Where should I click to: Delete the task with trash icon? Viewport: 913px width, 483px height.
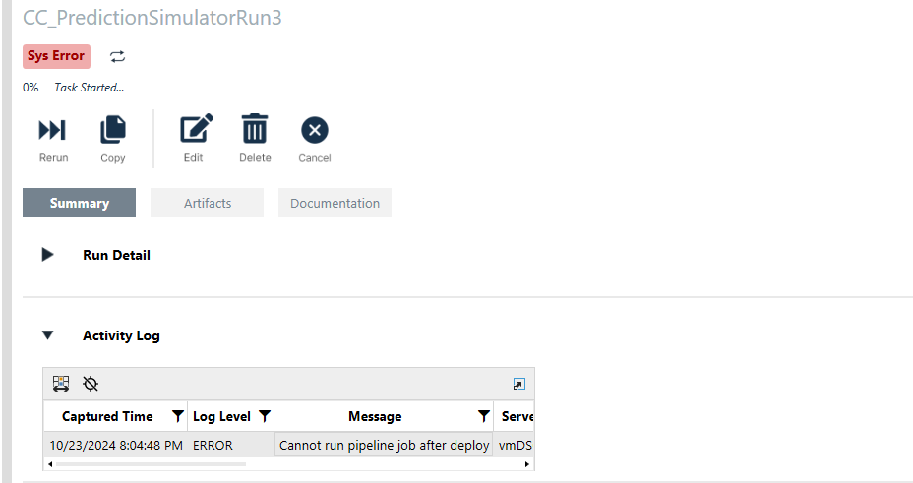coord(255,130)
